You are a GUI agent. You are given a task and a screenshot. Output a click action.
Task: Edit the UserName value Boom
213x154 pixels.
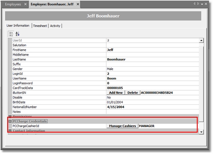153,78
